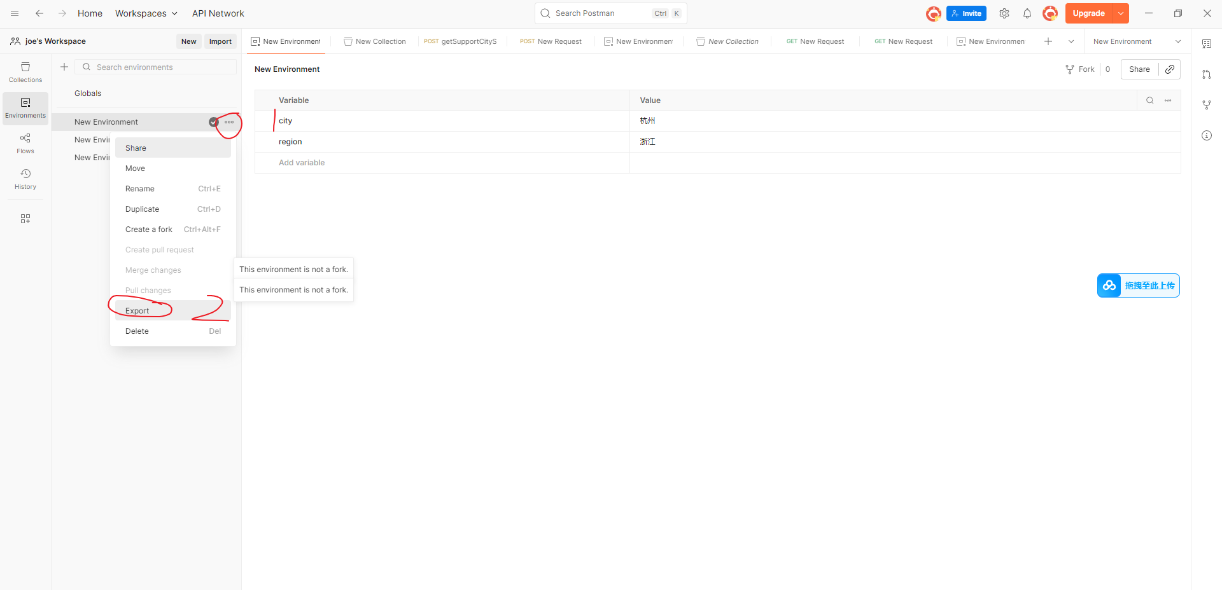The width and height of the screenshot is (1222, 590).
Task: Open forks icon in right sidebar
Action: [1207, 105]
